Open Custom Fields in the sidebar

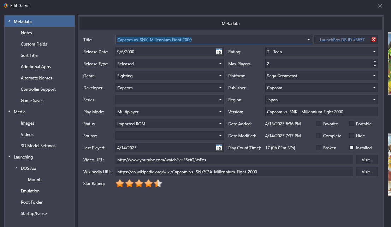[34, 44]
